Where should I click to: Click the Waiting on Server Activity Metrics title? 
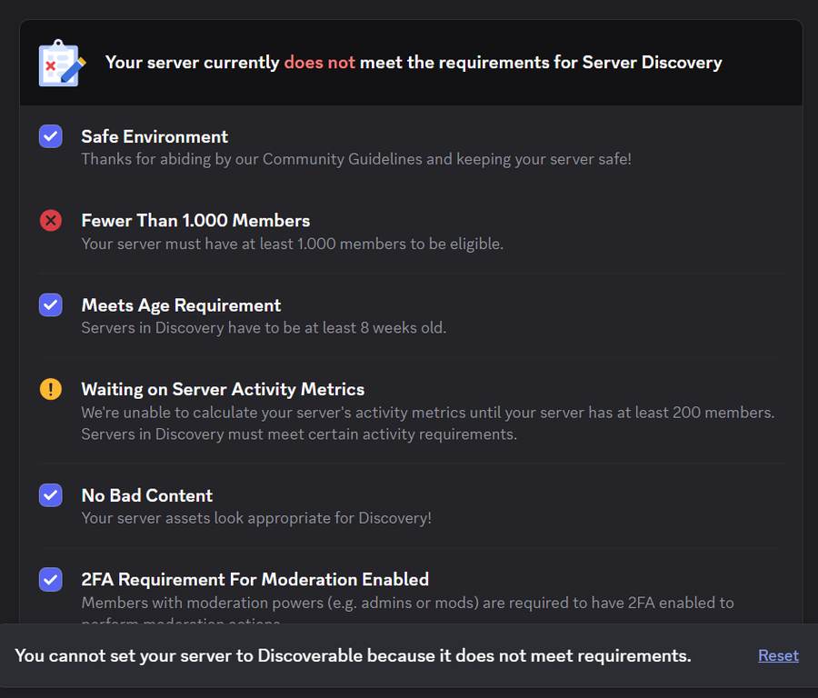tap(223, 389)
